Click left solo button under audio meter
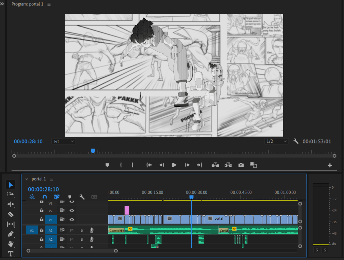 click(x=316, y=250)
